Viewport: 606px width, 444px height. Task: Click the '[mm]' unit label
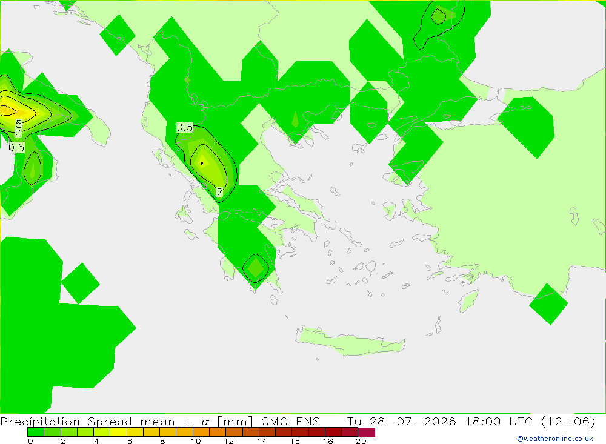pos(235,421)
